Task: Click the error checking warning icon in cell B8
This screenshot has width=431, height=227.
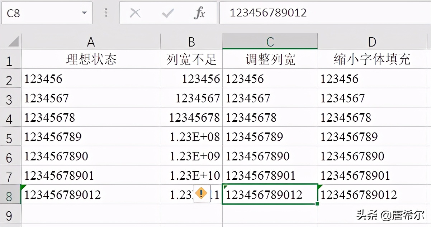Action: (202, 194)
